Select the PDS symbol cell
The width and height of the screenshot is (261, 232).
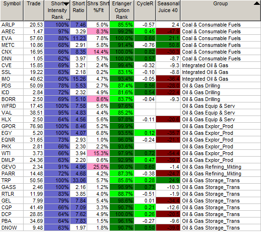(12, 86)
